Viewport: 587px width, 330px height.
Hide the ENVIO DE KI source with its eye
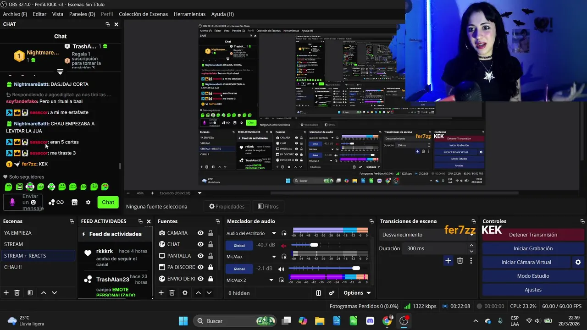click(x=200, y=279)
